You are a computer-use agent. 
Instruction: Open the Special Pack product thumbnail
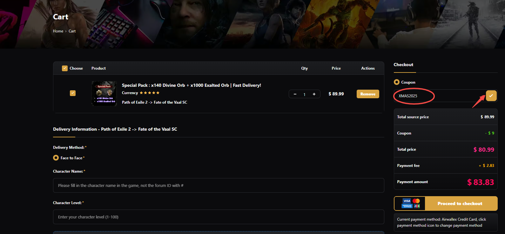pyautogui.click(x=104, y=93)
